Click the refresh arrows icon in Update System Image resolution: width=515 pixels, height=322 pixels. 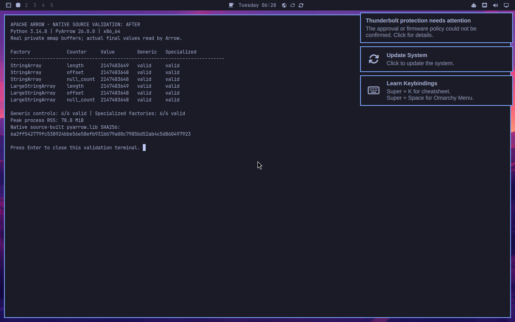coord(374,59)
